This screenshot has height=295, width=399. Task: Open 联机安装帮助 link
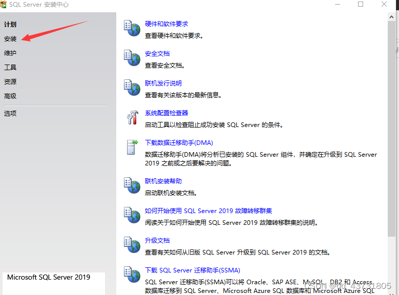[x=163, y=181]
